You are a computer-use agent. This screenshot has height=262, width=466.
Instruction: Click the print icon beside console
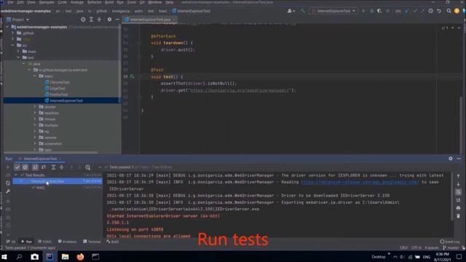(x=458, y=208)
